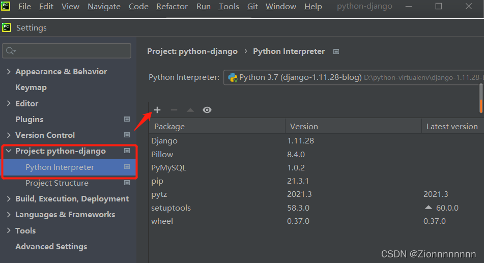
Task: Click the marker icon next to Project Structure
Action: pos(127,183)
